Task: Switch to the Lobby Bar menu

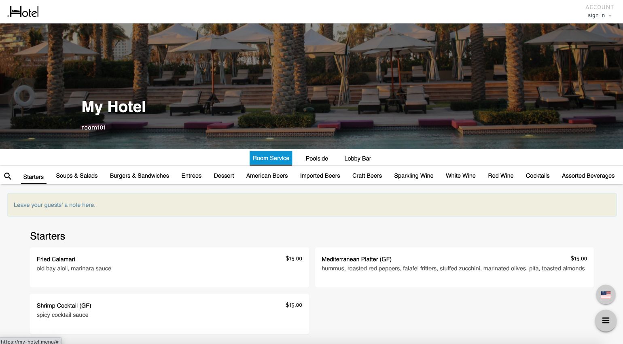Action: click(358, 159)
